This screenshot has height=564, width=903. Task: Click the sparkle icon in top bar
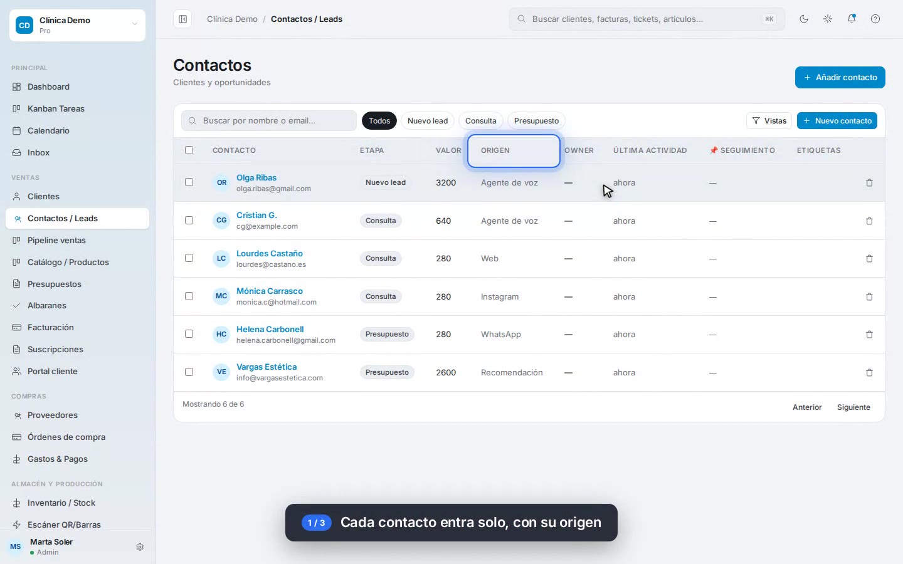pyautogui.click(x=828, y=19)
